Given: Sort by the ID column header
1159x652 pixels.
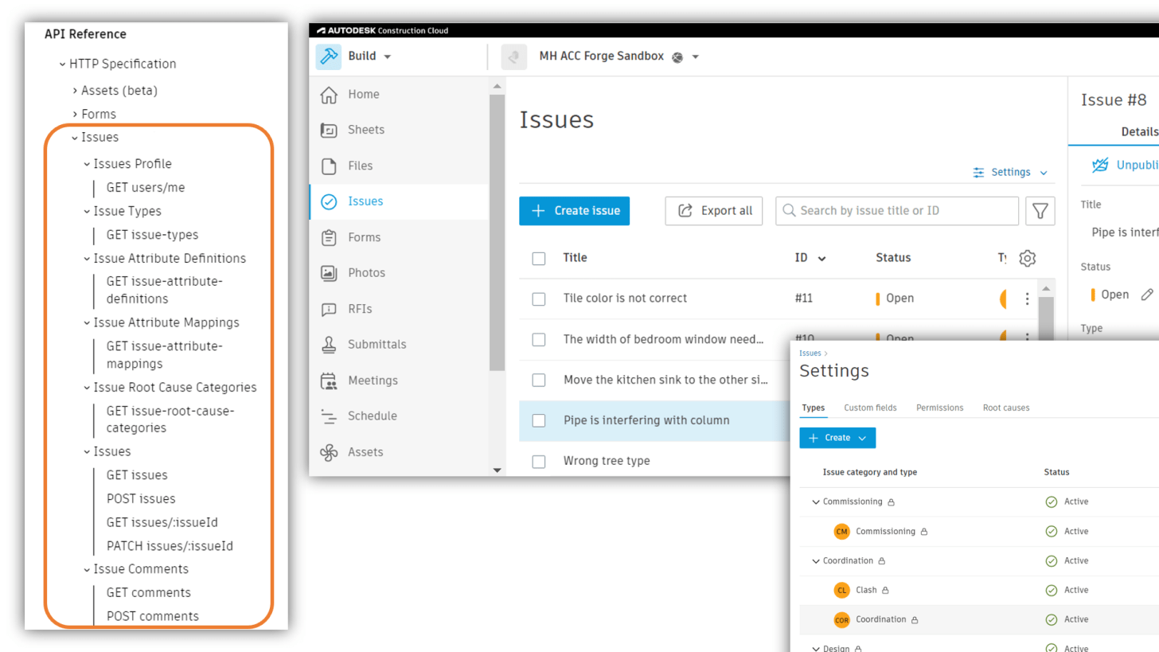Looking at the screenshot, I should [x=810, y=258].
